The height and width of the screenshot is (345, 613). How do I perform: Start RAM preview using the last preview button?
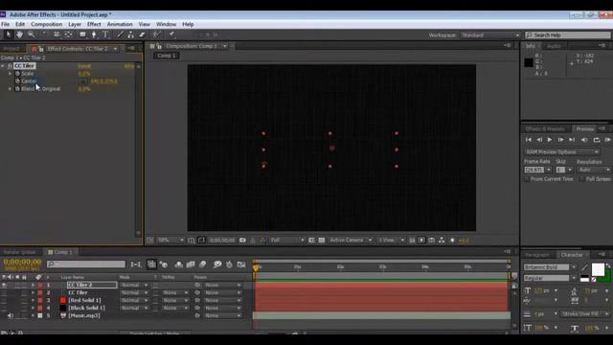[x=607, y=140]
